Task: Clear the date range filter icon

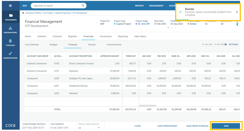Action: point(226,44)
